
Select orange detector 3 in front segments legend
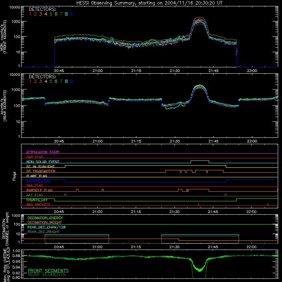coord(41,14)
